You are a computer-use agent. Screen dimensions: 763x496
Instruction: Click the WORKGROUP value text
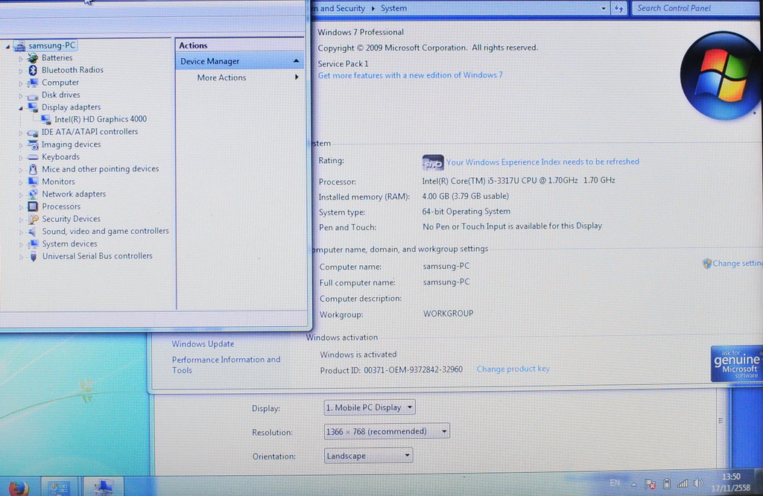[448, 314]
